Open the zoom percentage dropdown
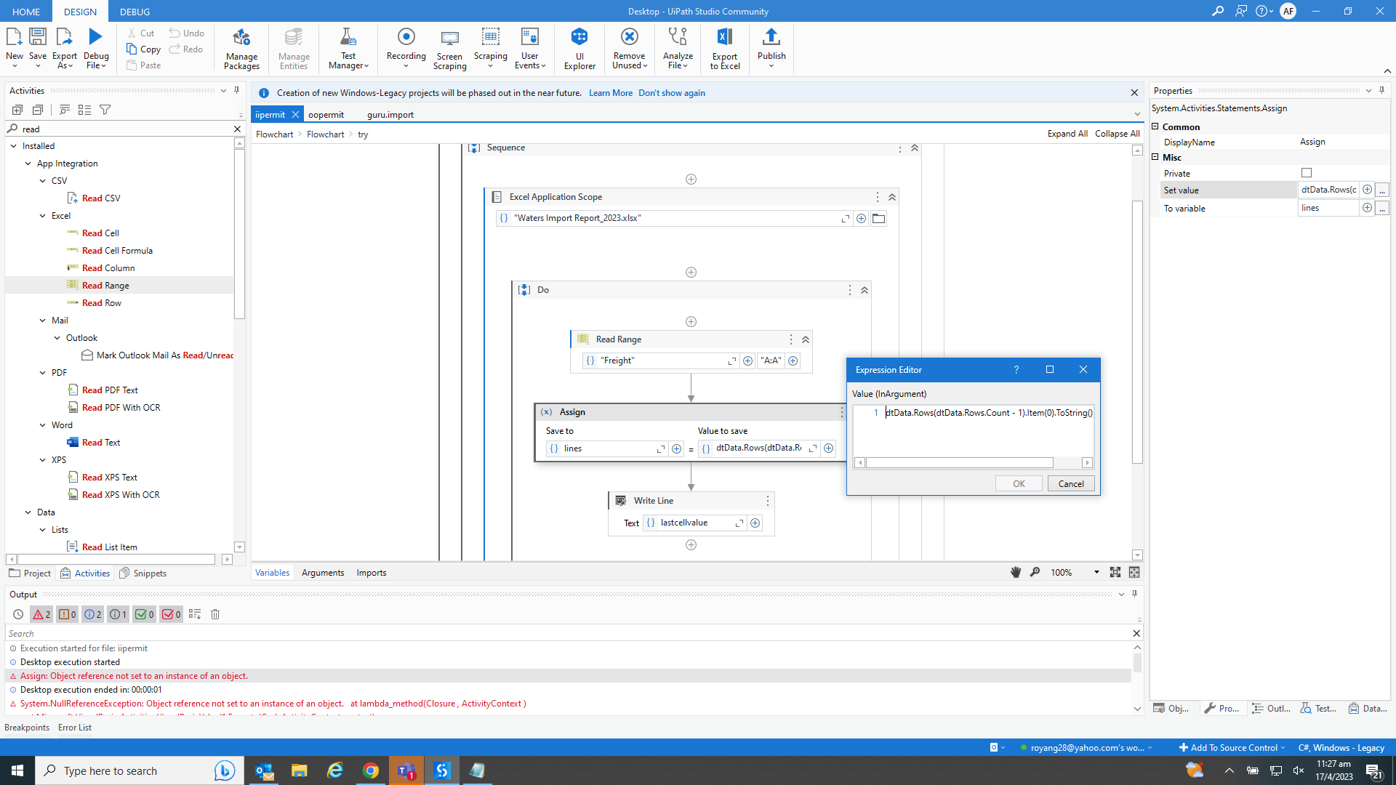The image size is (1396, 785). click(x=1096, y=573)
